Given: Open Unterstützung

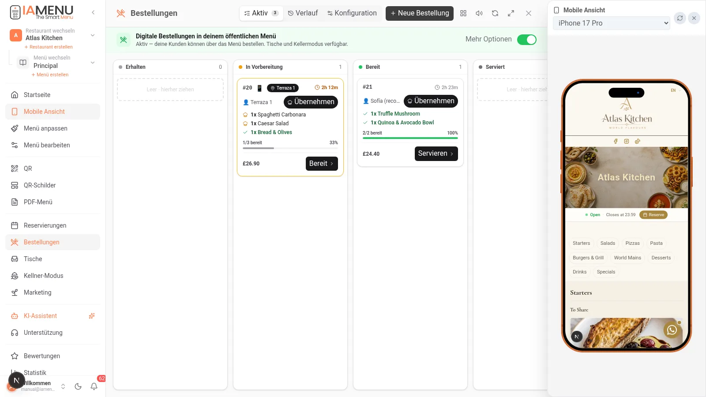Looking at the screenshot, I should tap(53, 333).
